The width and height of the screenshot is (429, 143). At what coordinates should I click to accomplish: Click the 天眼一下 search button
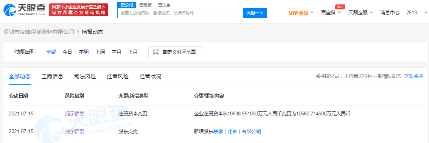[x=255, y=13]
